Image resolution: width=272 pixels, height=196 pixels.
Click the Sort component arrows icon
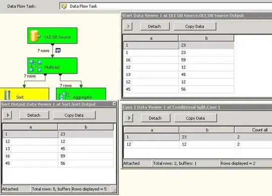7,95
